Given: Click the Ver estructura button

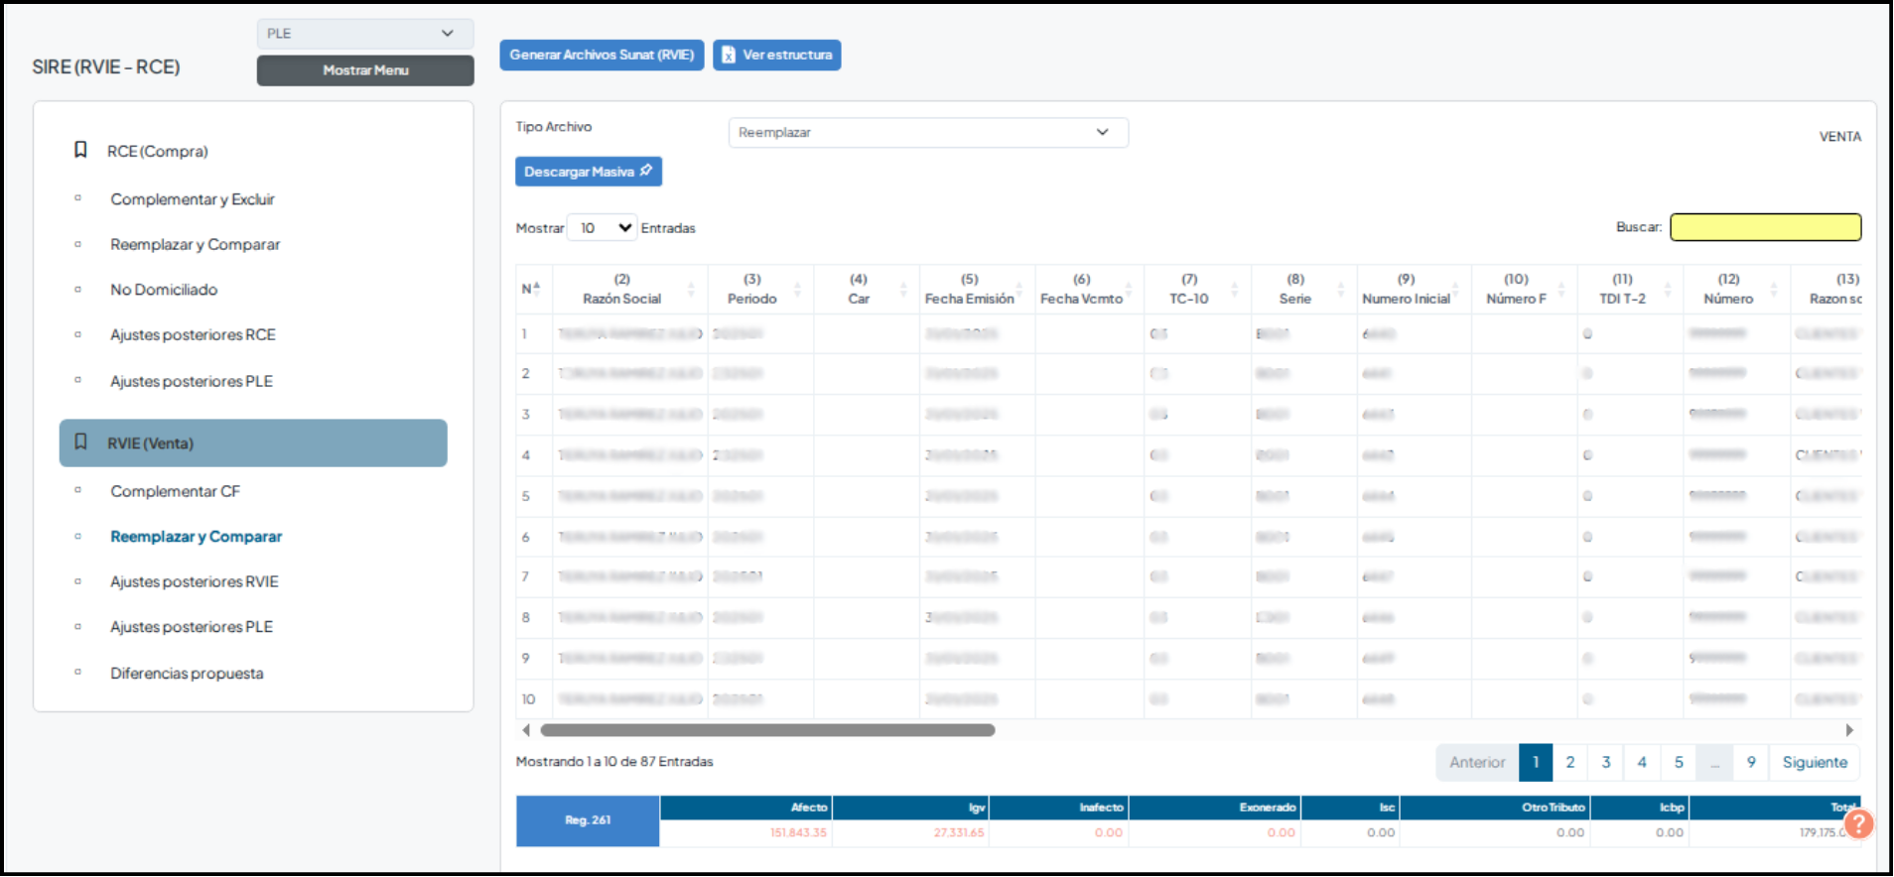Looking at the screenshot, I should [776, 55].
